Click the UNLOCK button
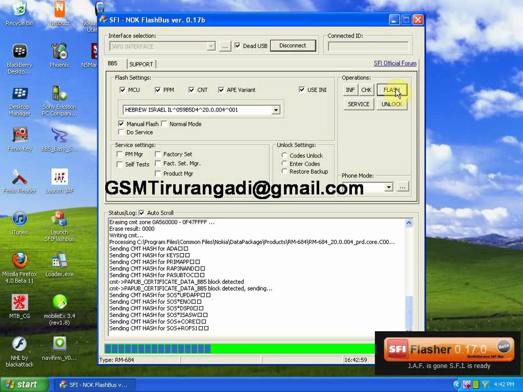 pyautogui.click(x=392, y=104)
